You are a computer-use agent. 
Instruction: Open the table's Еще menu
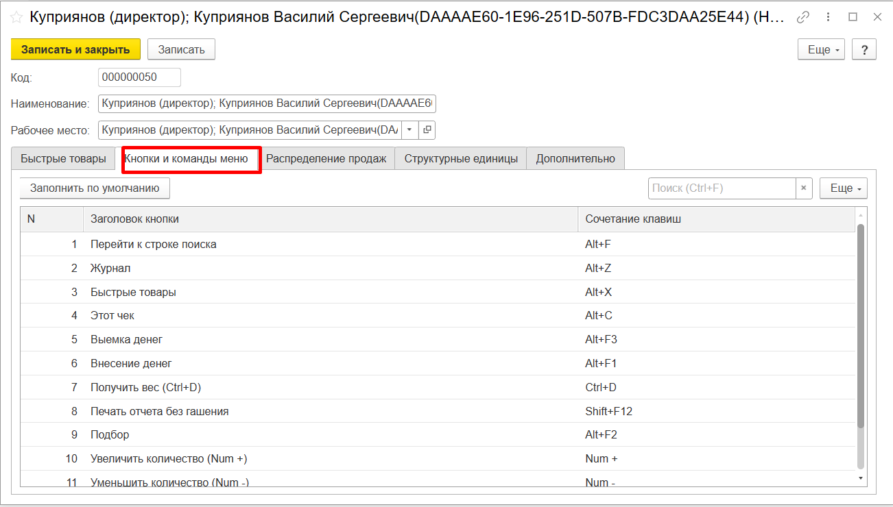tap(843, 188)
